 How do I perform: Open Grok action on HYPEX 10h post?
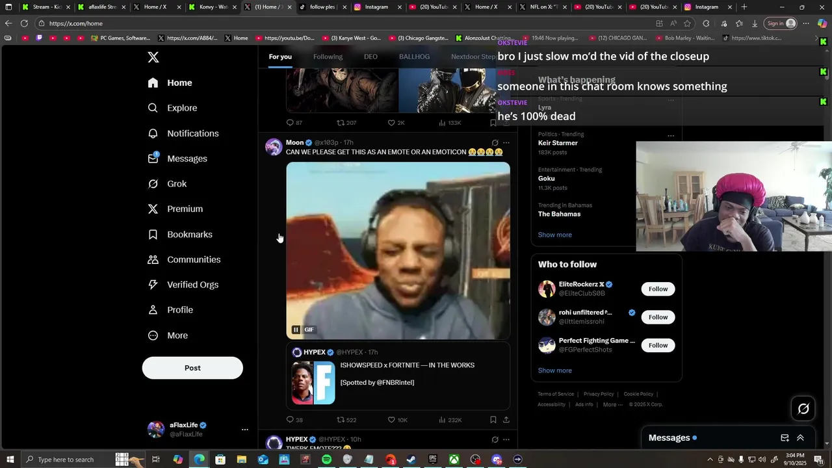[x=495, y=439]
